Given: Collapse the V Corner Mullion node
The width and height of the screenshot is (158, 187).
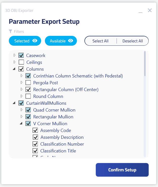Looking at the screenshot, I should click(x=21, y=124).
